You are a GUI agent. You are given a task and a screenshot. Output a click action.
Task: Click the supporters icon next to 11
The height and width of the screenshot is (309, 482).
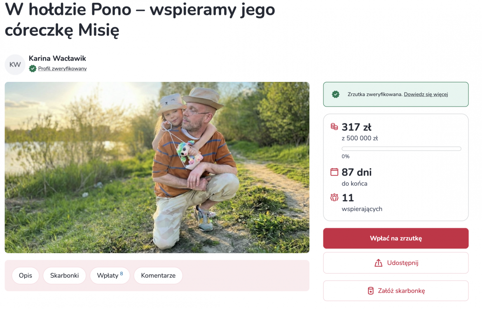click(x=334, y=197)
